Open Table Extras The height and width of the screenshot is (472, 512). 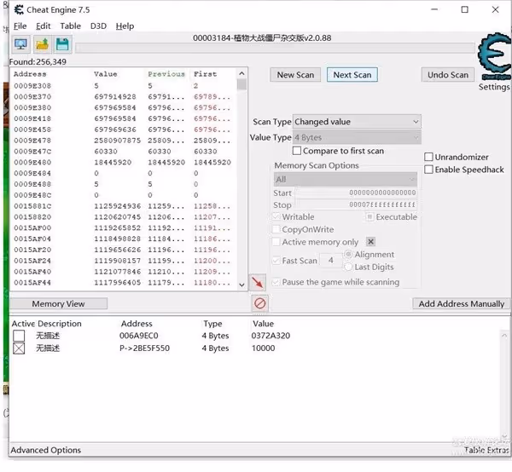[486, 450]
